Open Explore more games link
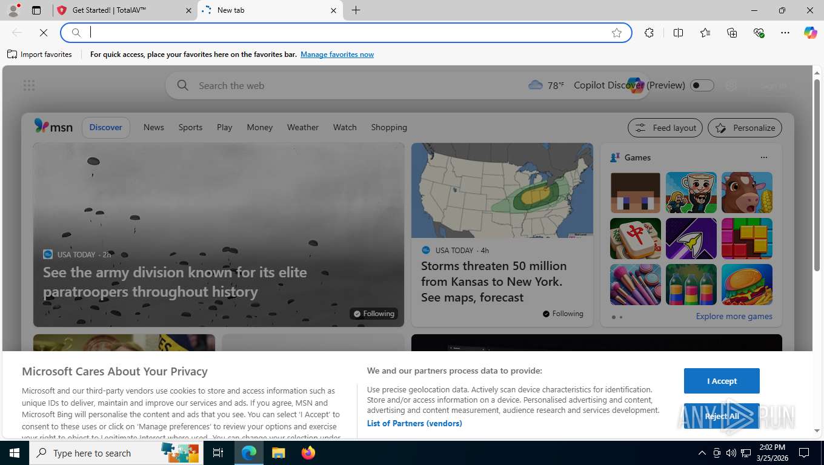Image resolution: width=824 pixels, height=465 pixels. (x=734, y=316)
